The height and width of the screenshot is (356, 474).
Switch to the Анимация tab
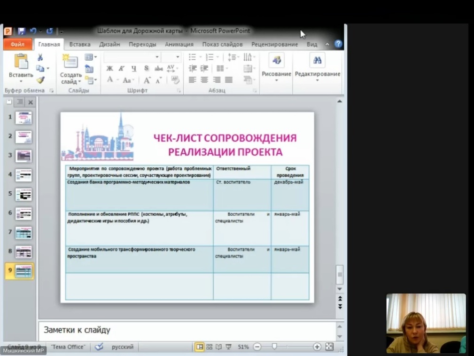coord(179,44)
